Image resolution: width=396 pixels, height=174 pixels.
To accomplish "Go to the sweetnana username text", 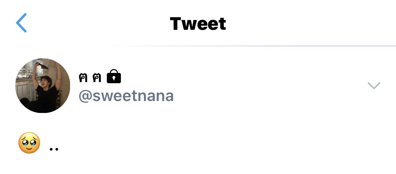I will [x=126, y=95].
